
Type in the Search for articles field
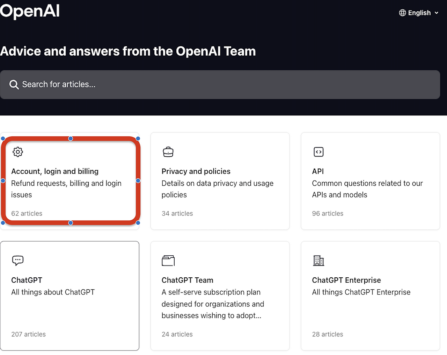tap(223, 85)
